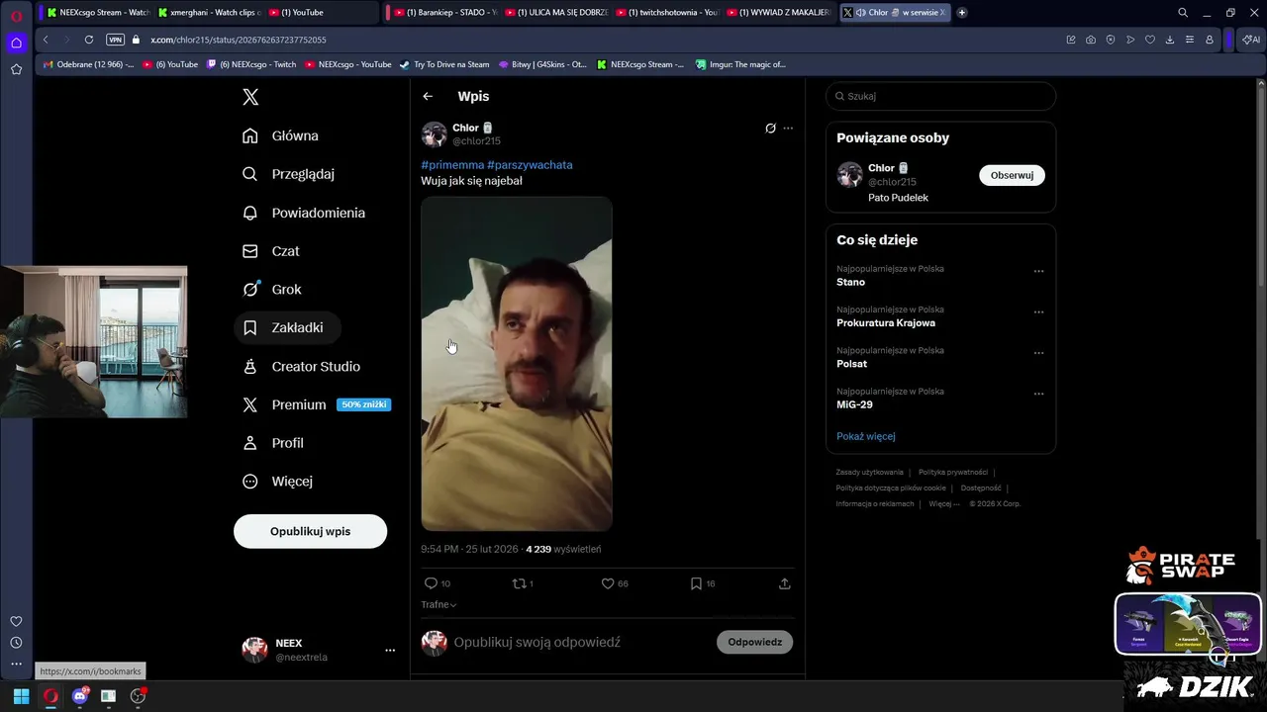Go back with the Wpis arrow
The image size is (1267, 712).
[x=428, y=96]
